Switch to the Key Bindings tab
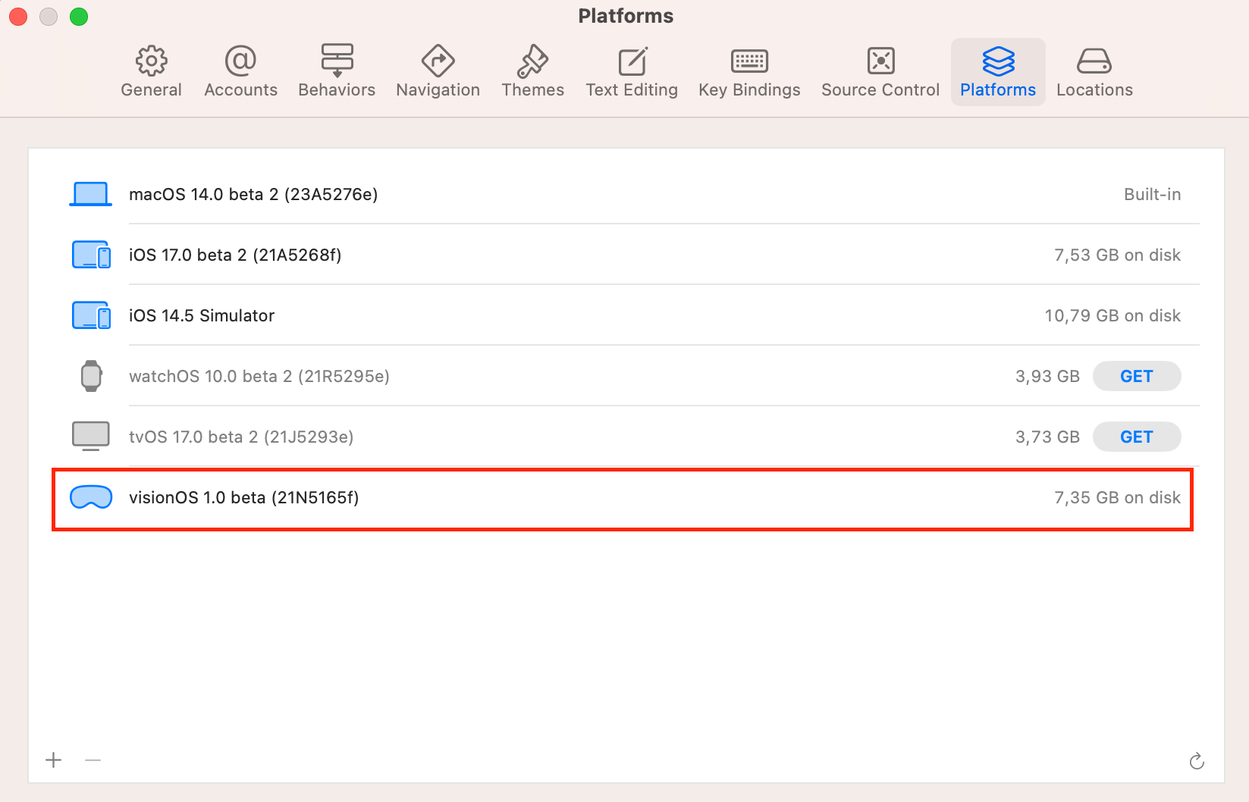 coord(749,73)
